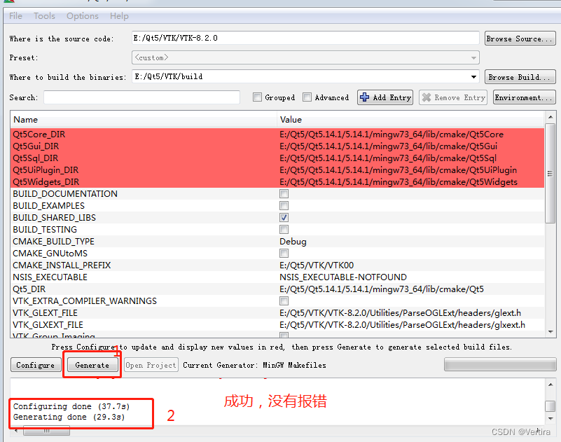Enable the Grouped checkbox
The image size is (561, 442).
(258, 97)
